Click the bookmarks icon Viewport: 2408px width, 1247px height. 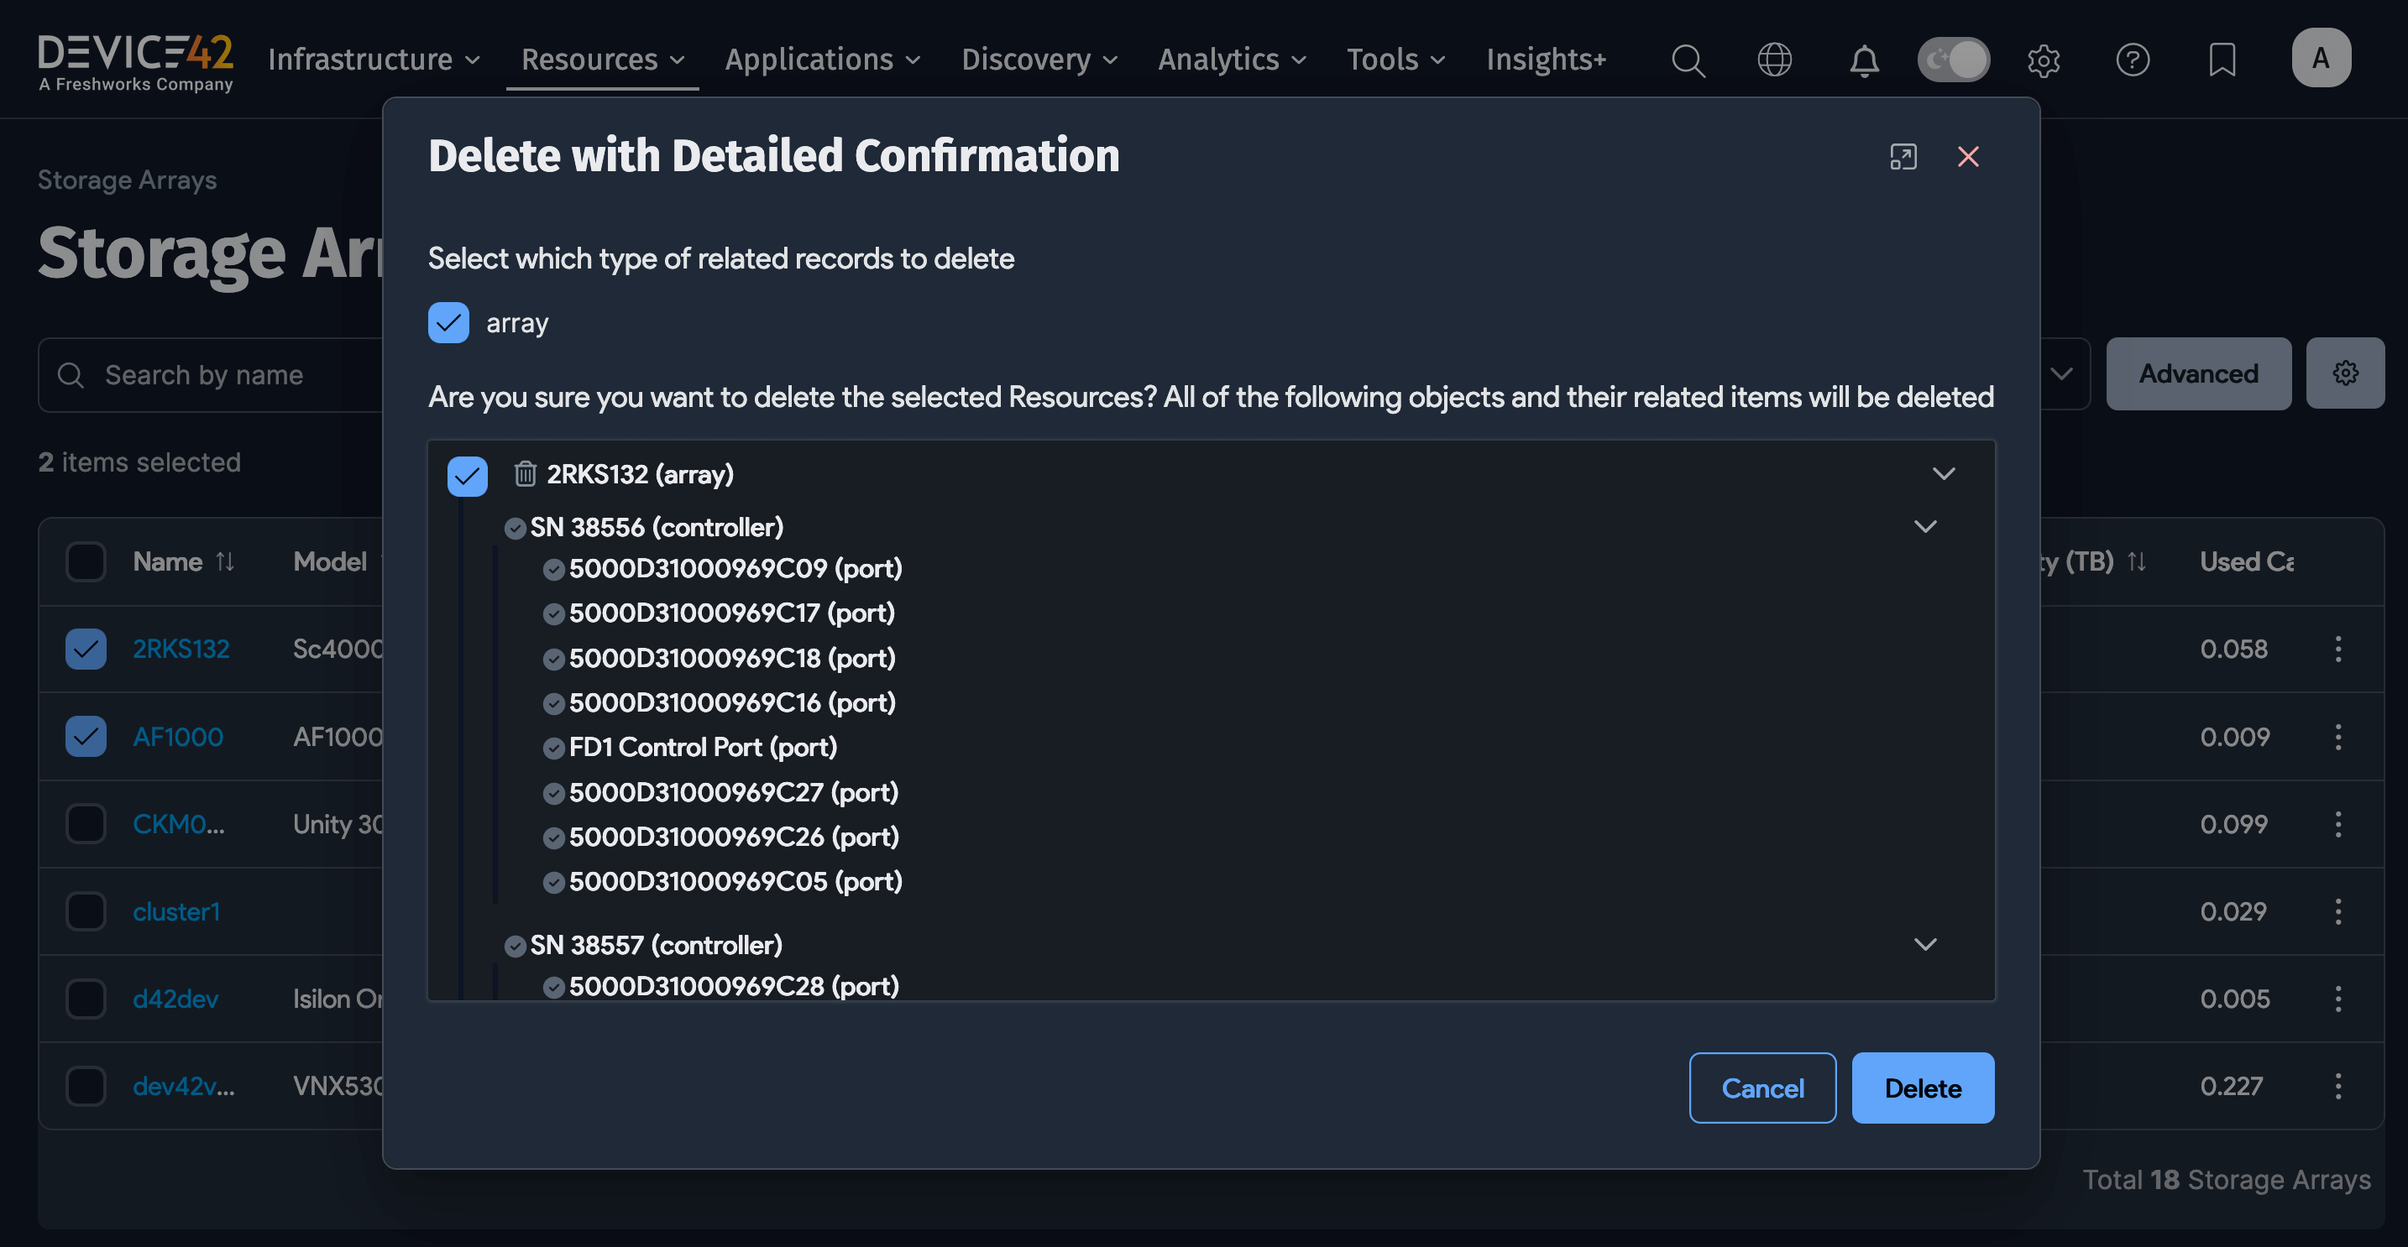click(x=2223, y=60)
